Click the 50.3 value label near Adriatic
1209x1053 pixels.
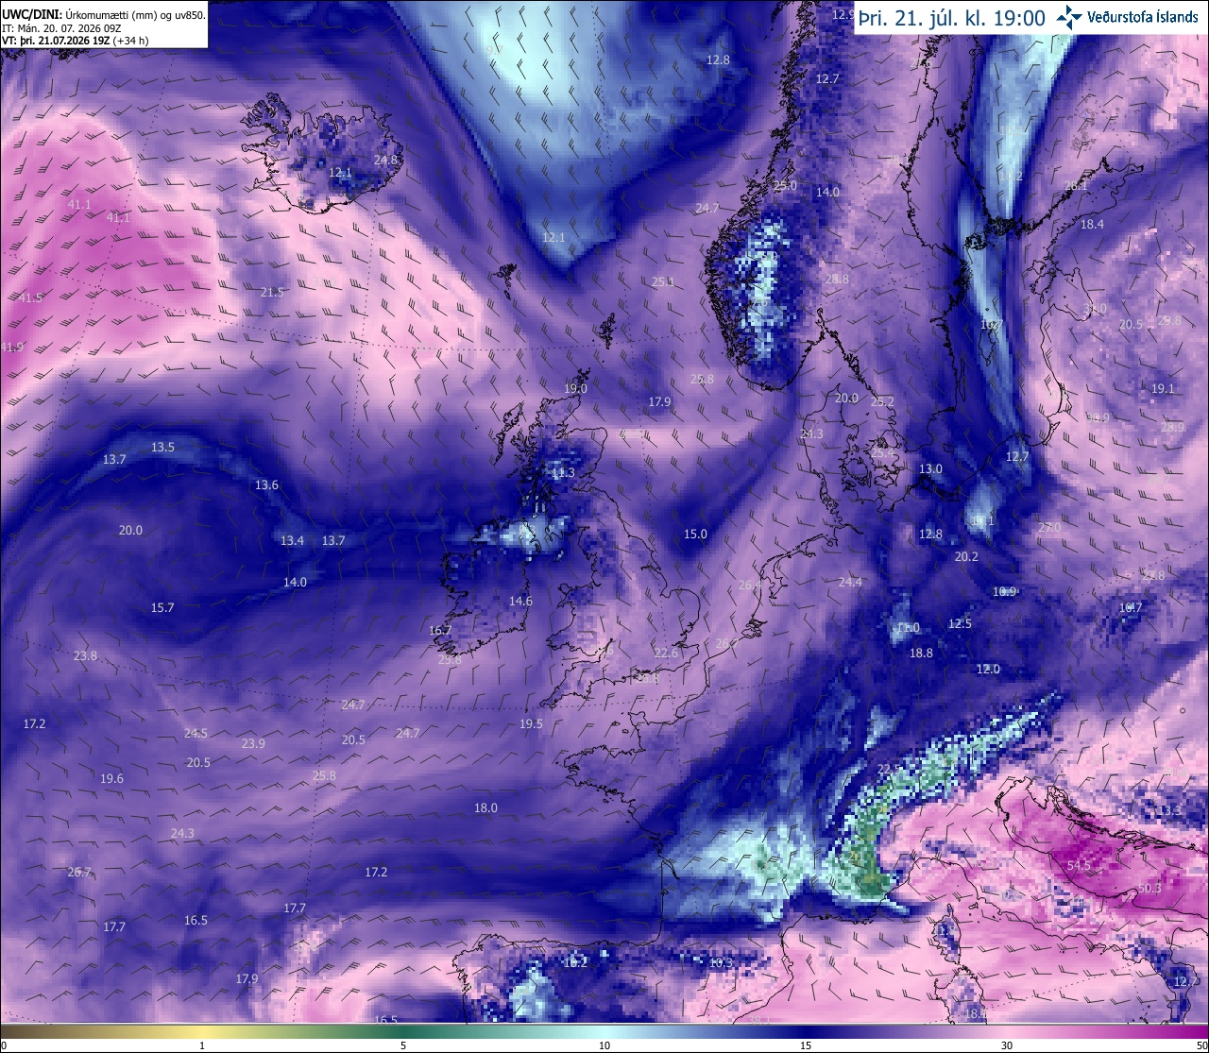[1149, 889]
